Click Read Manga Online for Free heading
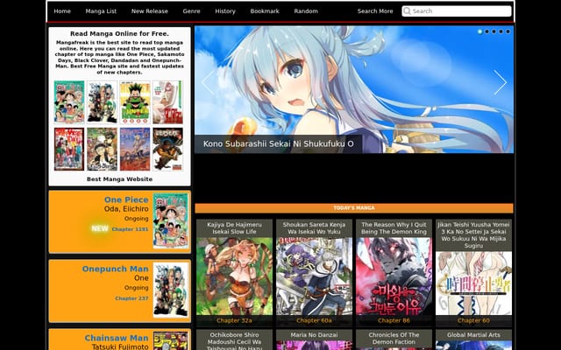 click(x=119, y=33)
